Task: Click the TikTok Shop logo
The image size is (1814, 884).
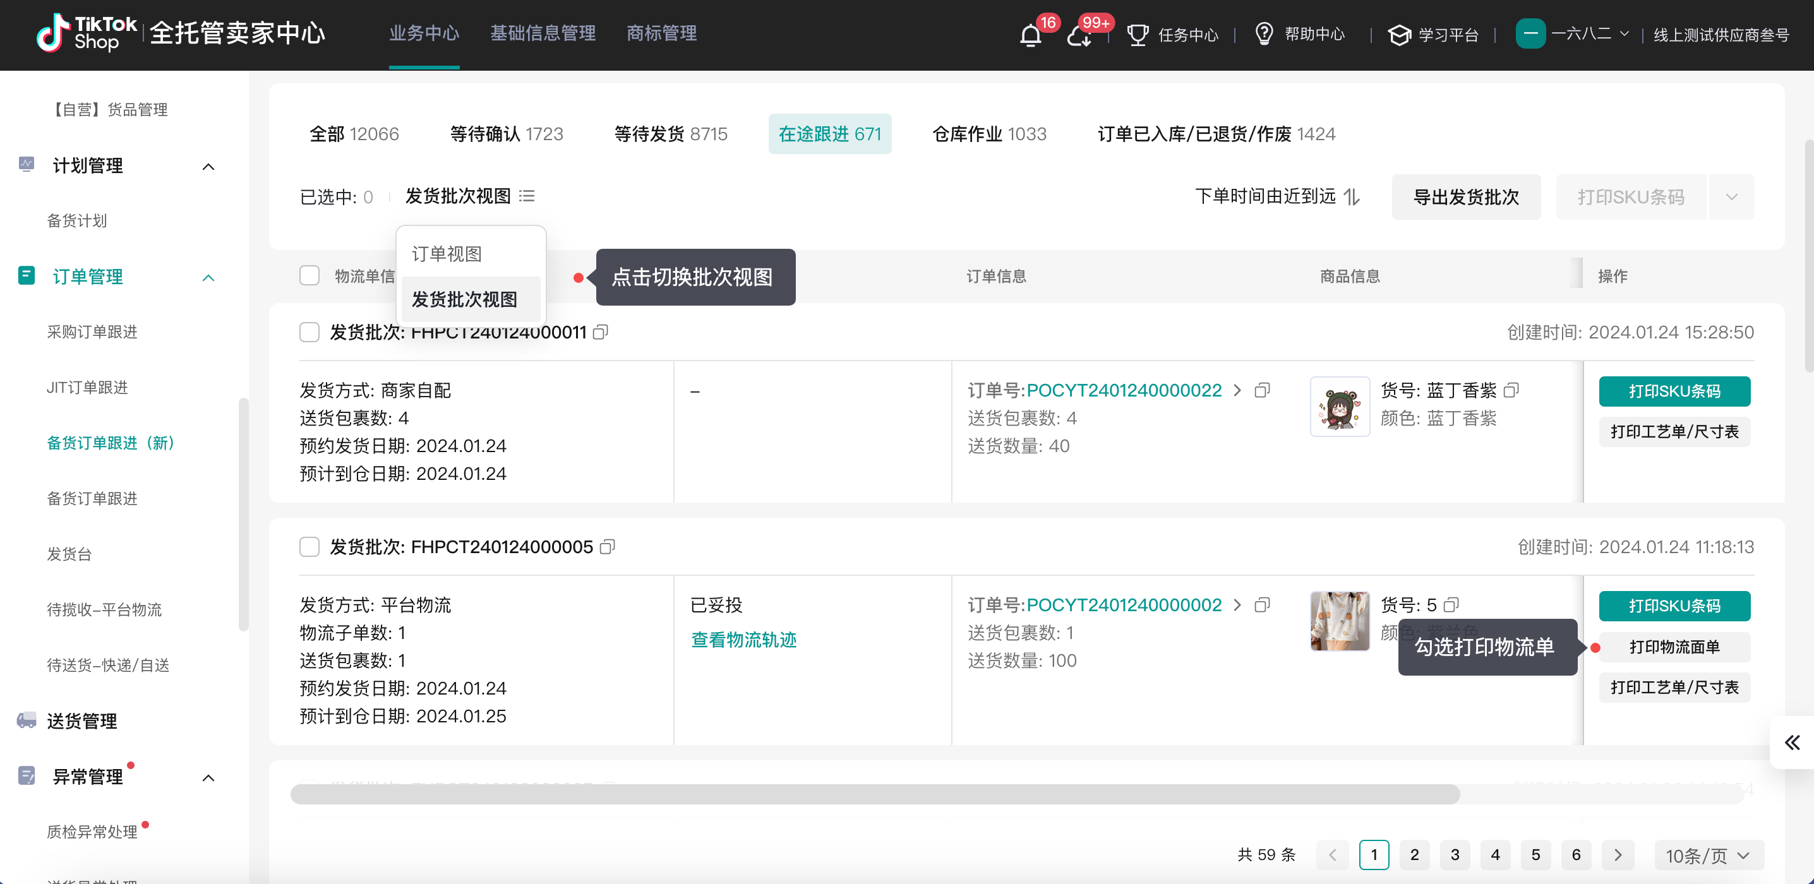Action: coord(86,33)
